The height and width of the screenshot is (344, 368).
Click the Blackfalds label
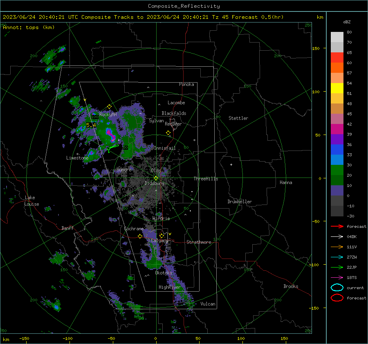[174, 113]
